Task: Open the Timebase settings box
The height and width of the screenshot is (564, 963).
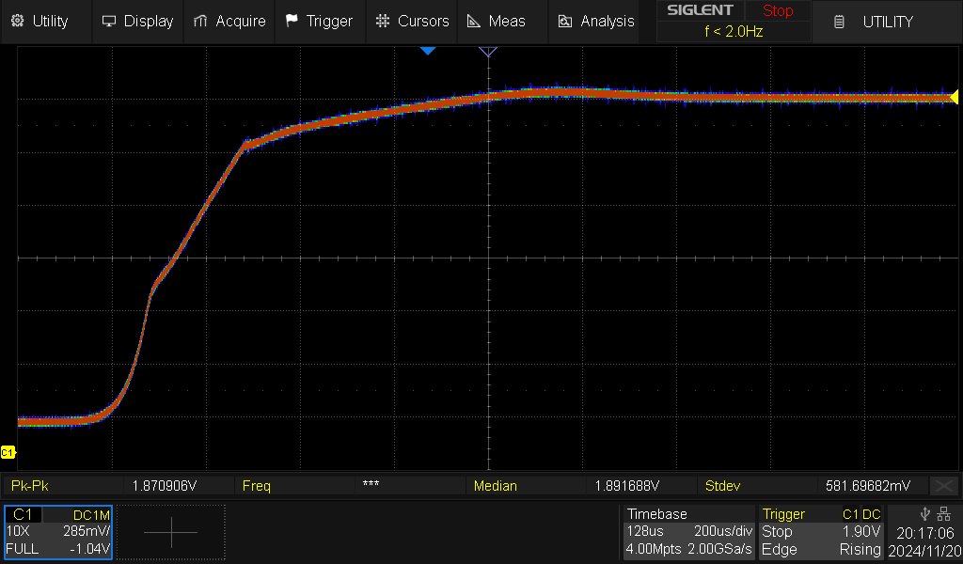Action: click(688, 532)
